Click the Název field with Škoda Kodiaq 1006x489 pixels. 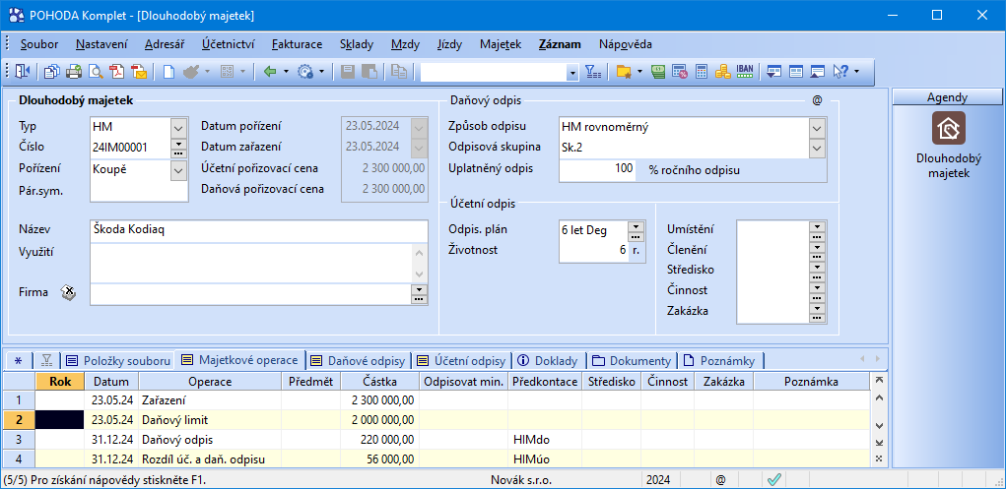click(258, 230)
